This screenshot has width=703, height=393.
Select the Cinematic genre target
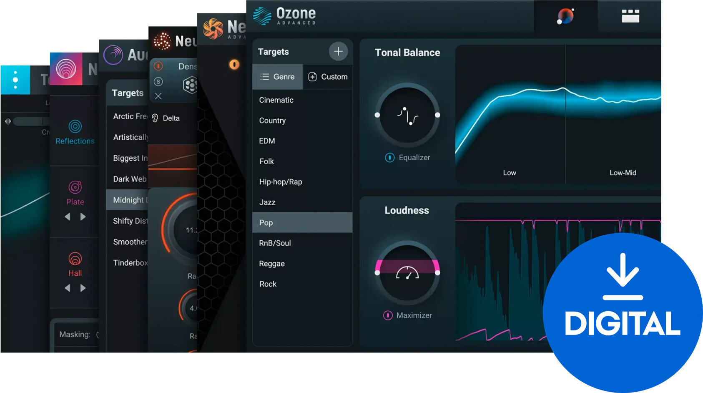(x=276, y=100)
